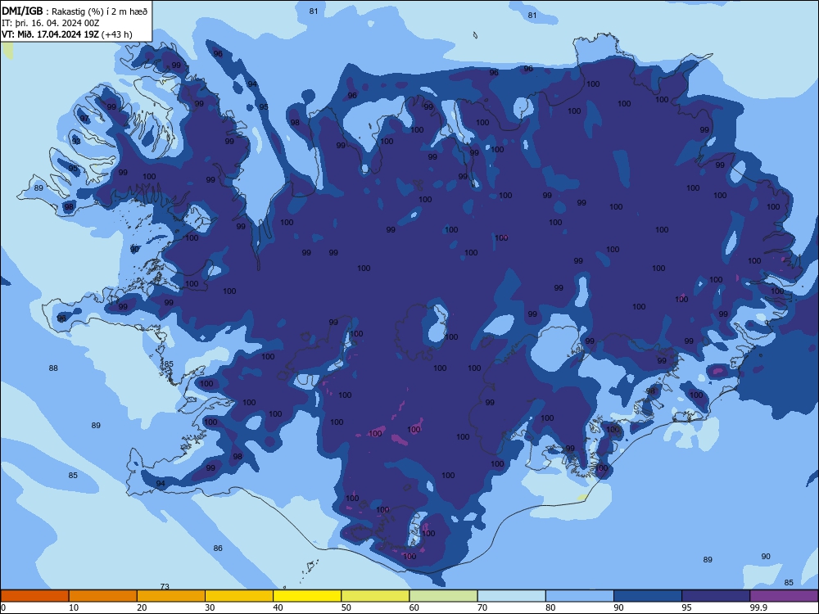
Task: Click the medium blue 80–90 legend swatch
Action: point(580,596)
